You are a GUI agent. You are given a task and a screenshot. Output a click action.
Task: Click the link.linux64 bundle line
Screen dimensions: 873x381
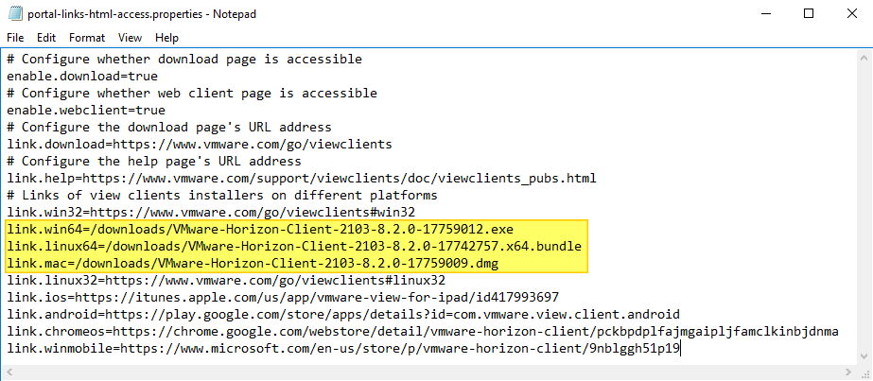click(294, 247)
